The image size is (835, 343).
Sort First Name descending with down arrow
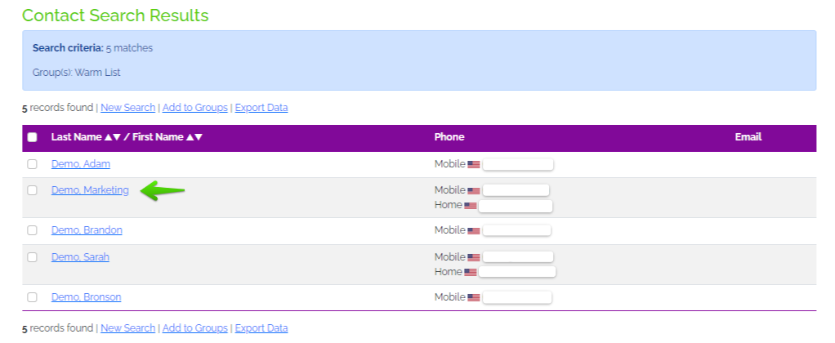(x=199, y=137)
